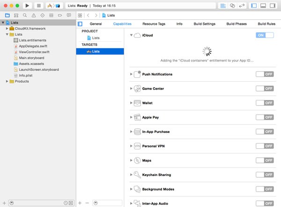281x207 pixels.
Task: Select Lists.entitlements file
Action: [x=32, y=40]
